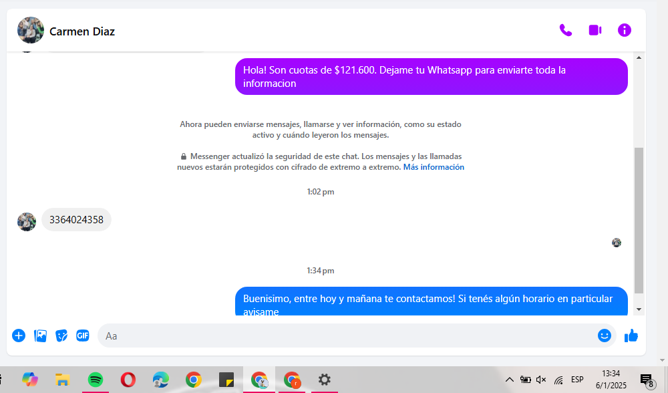The height and width of the screenshot is (393, 668).
Task: Attach a photo using the image icon
Action: [40, 336]
